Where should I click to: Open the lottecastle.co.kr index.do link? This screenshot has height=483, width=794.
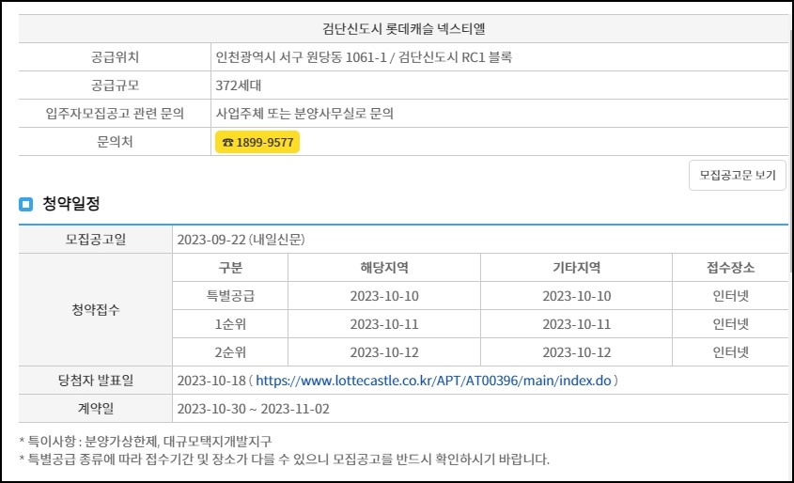[433, 381]
